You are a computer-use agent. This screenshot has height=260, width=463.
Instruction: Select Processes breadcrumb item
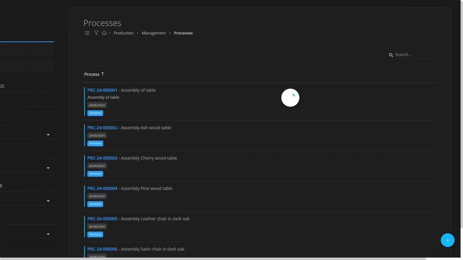point(183,33)
